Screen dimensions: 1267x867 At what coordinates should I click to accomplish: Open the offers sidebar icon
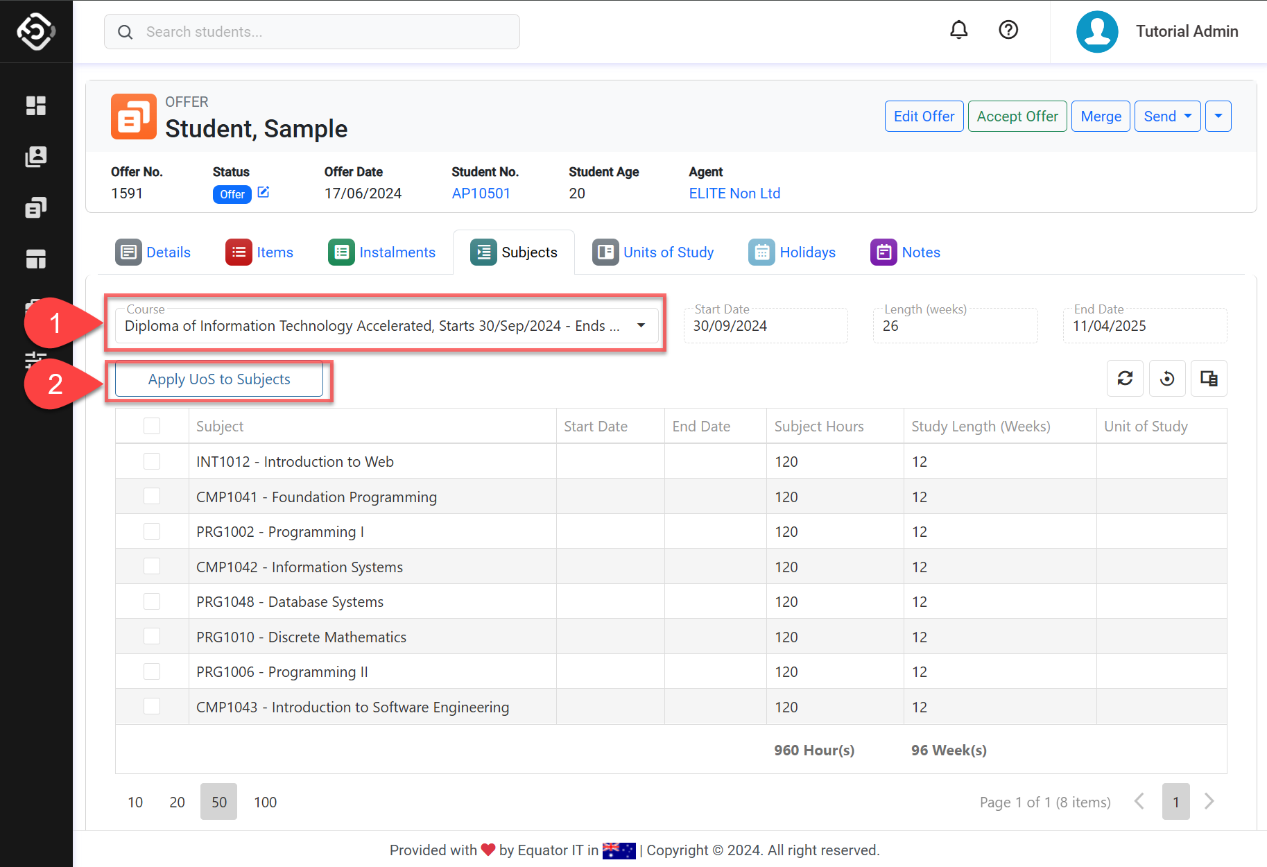point(36,207)
